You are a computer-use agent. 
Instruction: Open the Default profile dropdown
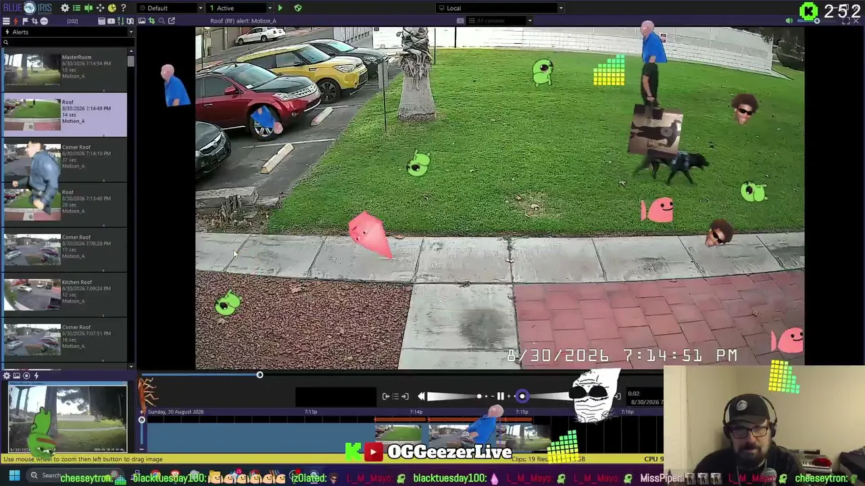170,8
